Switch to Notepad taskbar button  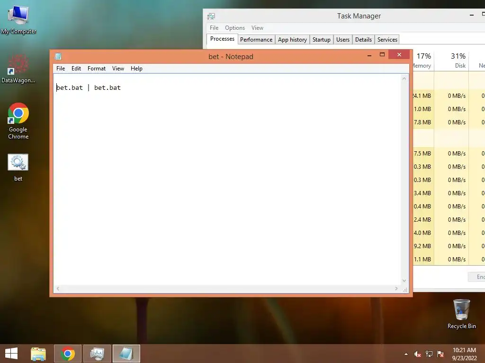click(126, 354)
